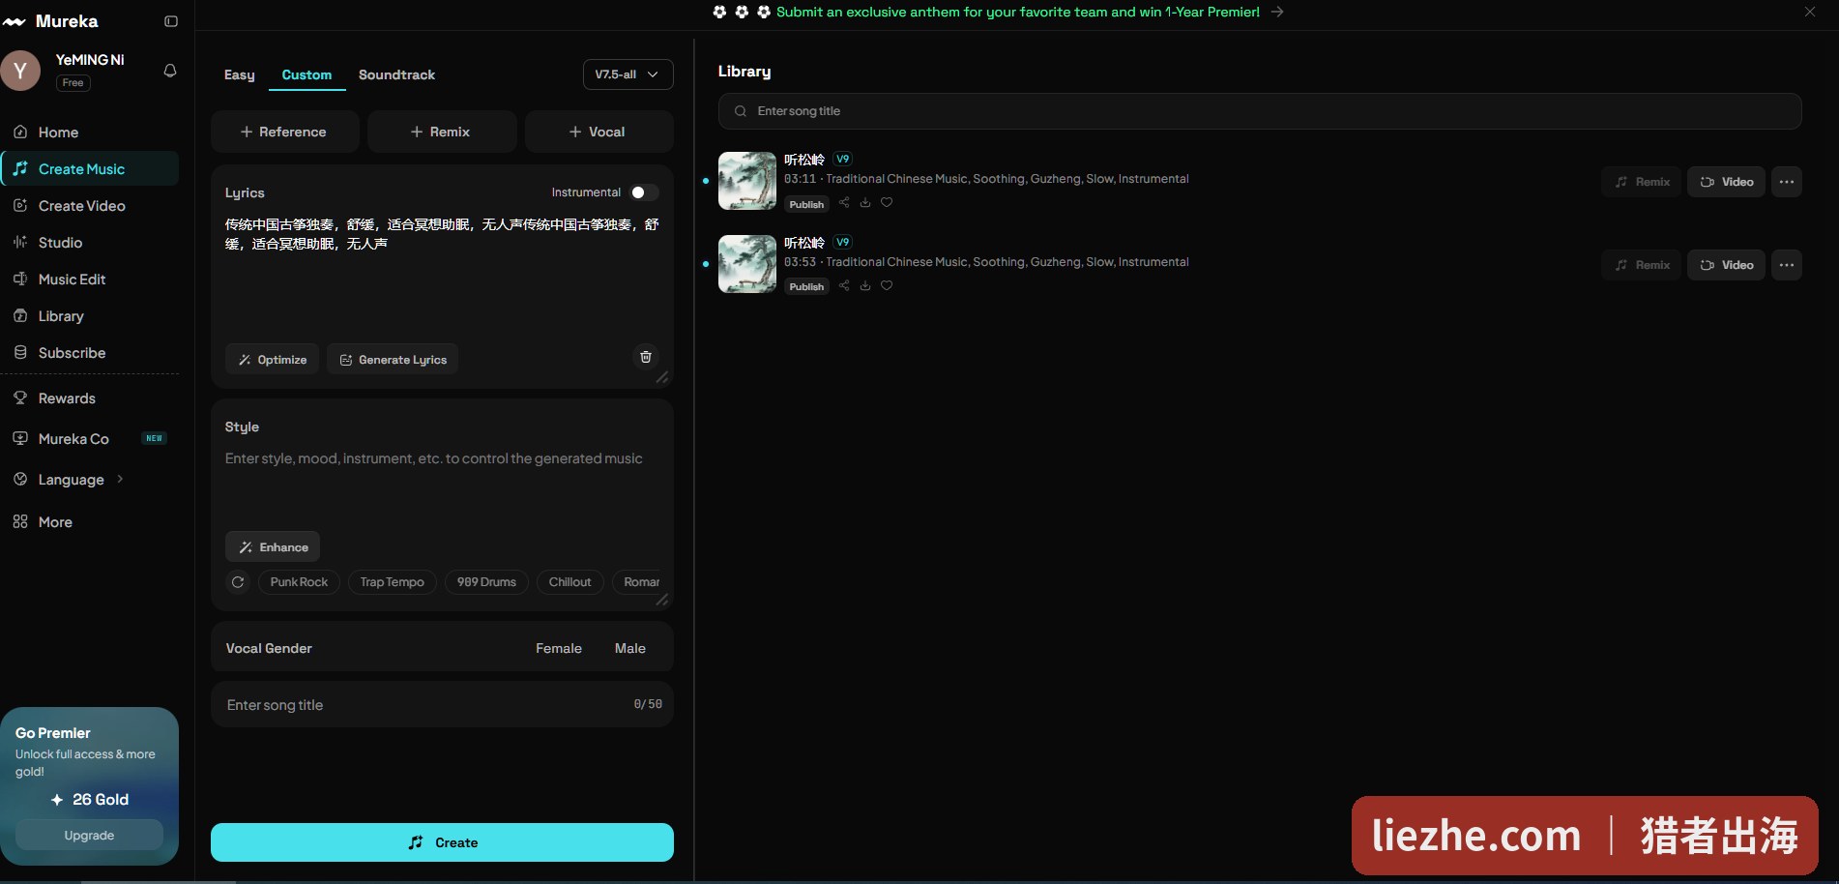Add a Vocal input
This screenshot has height=884, width=1839.
(599, 132)
